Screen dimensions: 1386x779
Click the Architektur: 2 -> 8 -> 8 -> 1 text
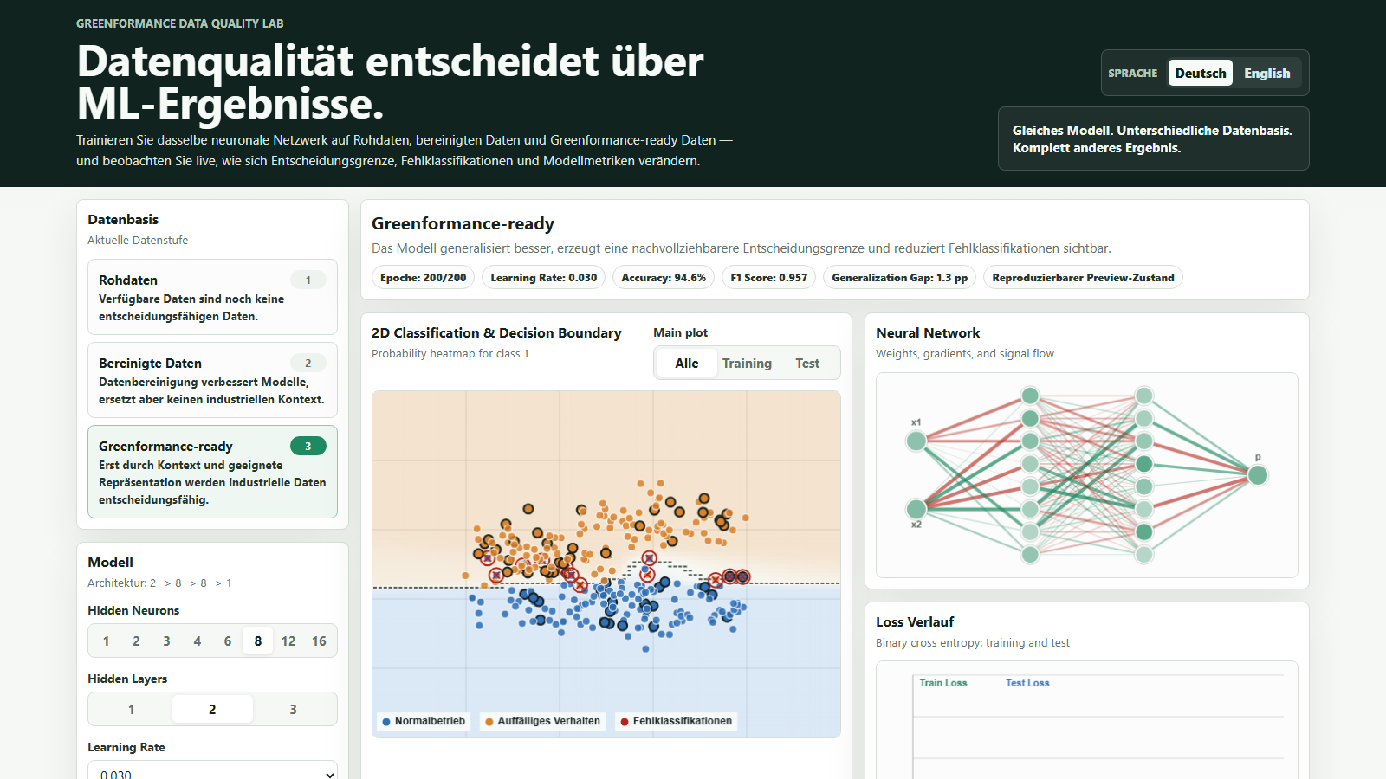click(160, 583)
